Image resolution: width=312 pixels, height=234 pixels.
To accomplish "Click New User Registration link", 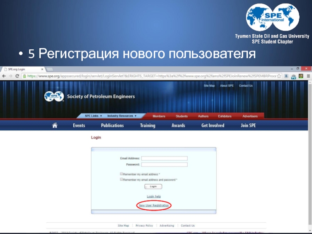I will pyautogui.click(x=154, y=206).
